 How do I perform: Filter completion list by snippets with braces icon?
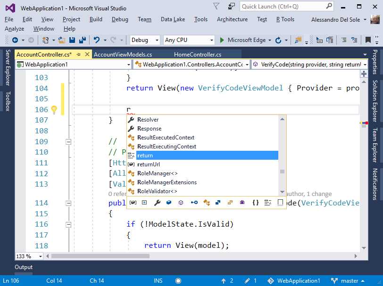coord(255,202)
